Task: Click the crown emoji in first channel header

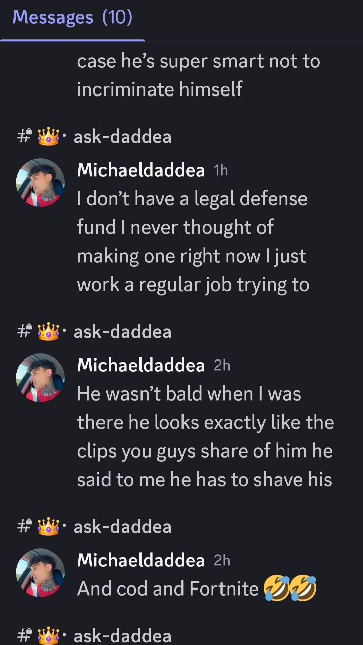Action: click(49, 136)
